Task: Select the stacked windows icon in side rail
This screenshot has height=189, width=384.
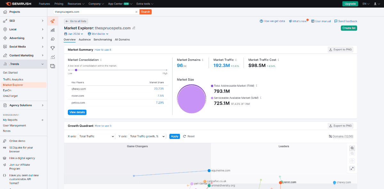Action: (52, 66)
